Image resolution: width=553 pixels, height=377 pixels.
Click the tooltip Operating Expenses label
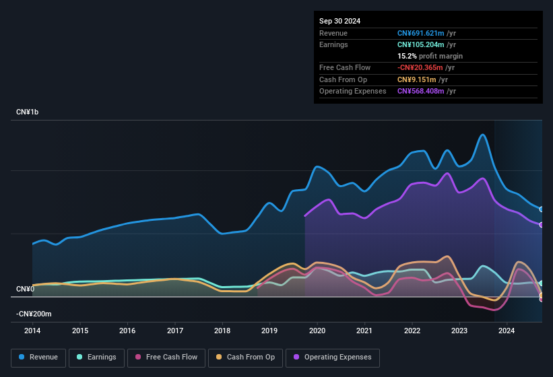[353, 92]
